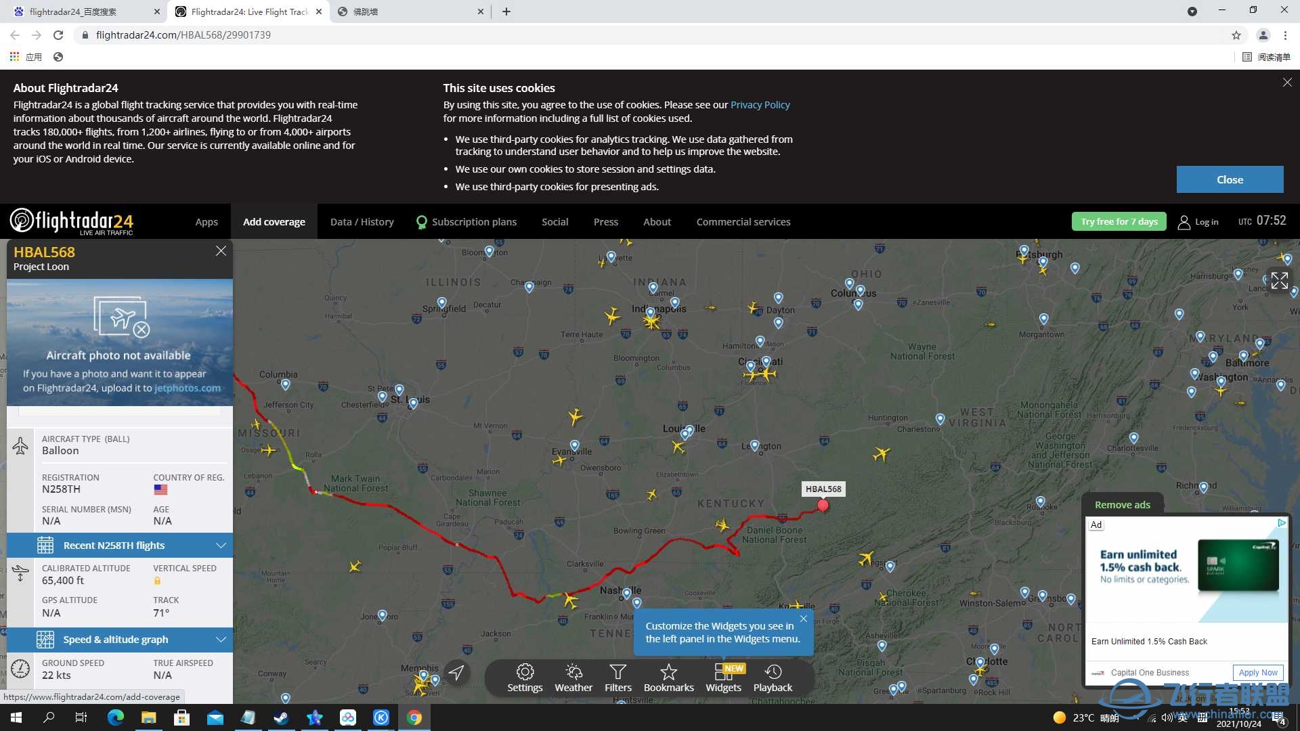Expand Recent N258TH flights section

coord(120,546)
